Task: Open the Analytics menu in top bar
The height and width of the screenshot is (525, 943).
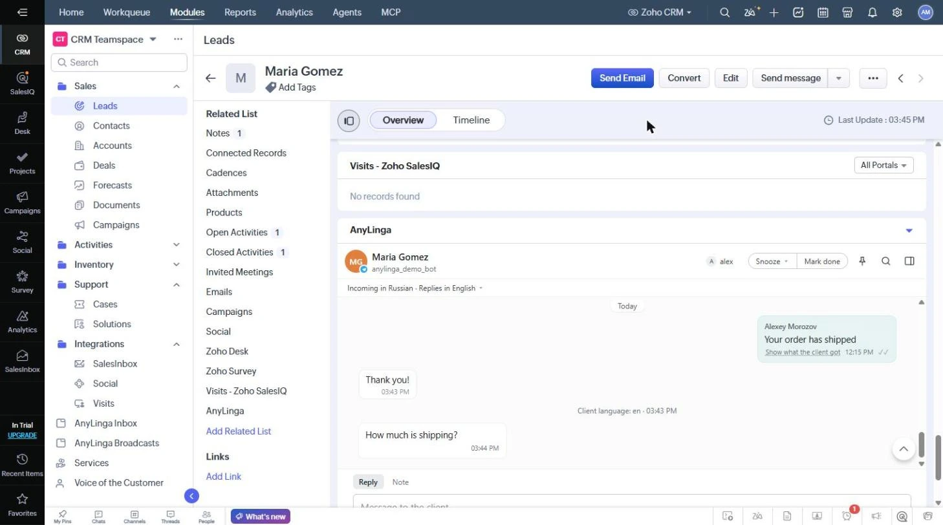Action: pos(294,12)
